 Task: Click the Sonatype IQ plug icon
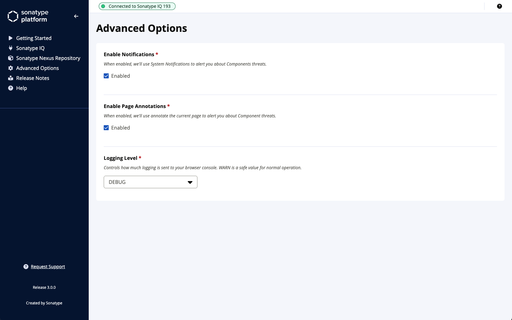pyautogui.click(x=10, y=48)
